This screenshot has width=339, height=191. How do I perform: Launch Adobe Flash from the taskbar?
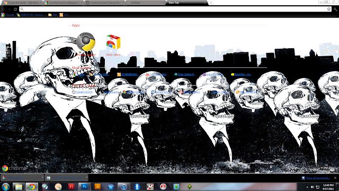coord(71,186)
